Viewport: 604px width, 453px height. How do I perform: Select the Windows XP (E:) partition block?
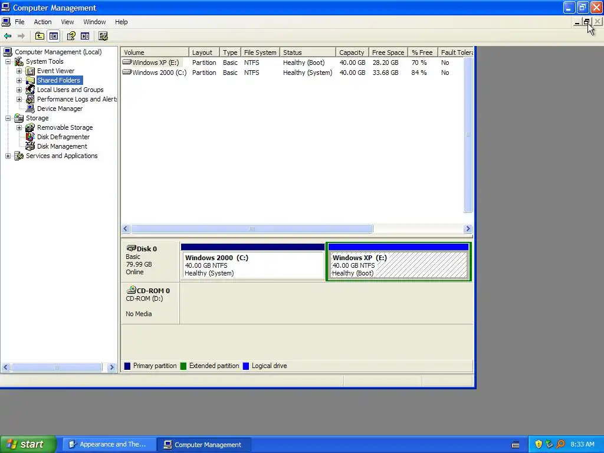(399, 261)
